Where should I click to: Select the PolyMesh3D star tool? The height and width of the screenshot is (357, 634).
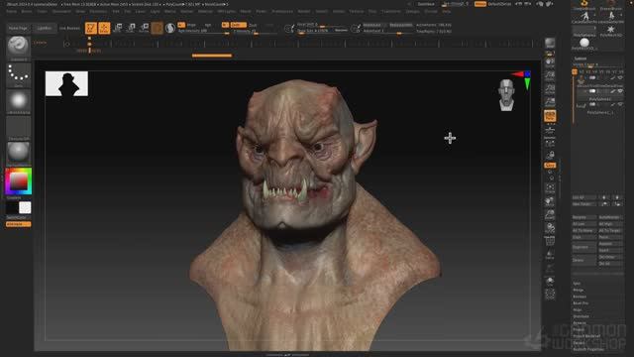[x=610, y=31]
